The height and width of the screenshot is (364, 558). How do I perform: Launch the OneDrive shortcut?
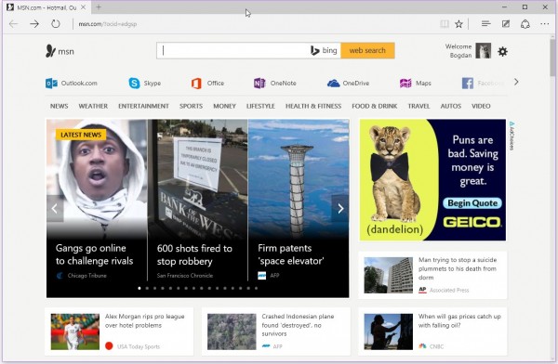click(x=348, y=84)
